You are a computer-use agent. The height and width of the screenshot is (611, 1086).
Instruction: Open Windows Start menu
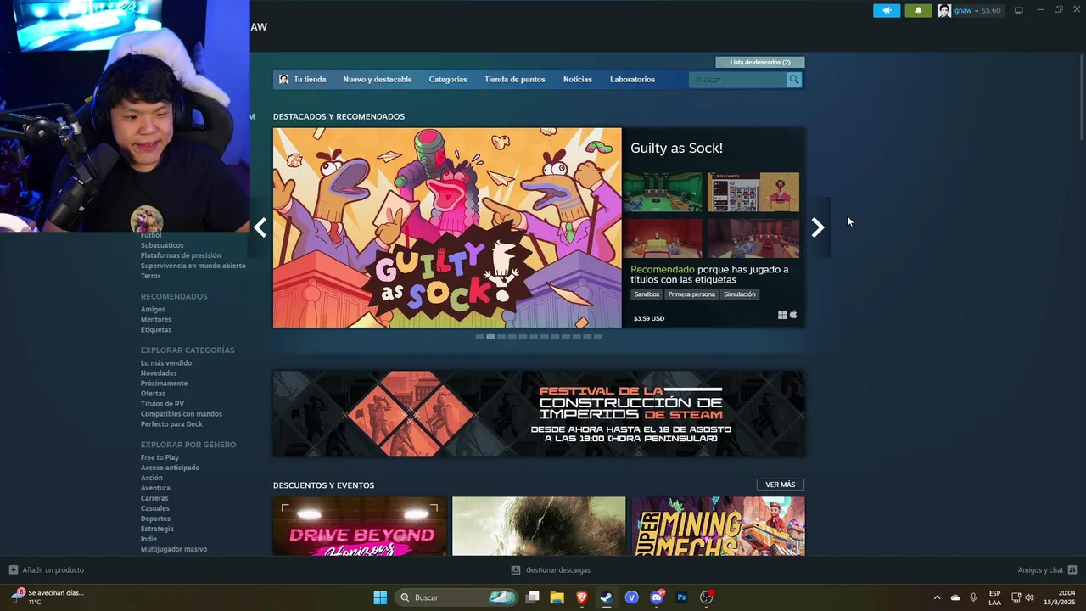[x=380, y=597]
